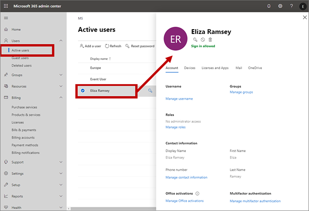Open Licenses under Billing

point(18,122)
